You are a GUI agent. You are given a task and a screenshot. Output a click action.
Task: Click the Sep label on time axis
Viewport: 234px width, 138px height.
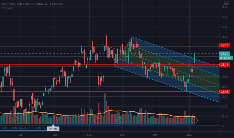[x=122, y=135]
